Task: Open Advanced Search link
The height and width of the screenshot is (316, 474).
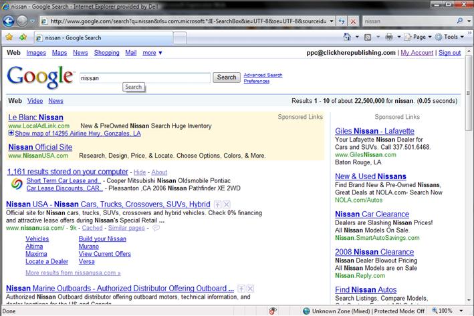Action: click(x=263, y=75)
